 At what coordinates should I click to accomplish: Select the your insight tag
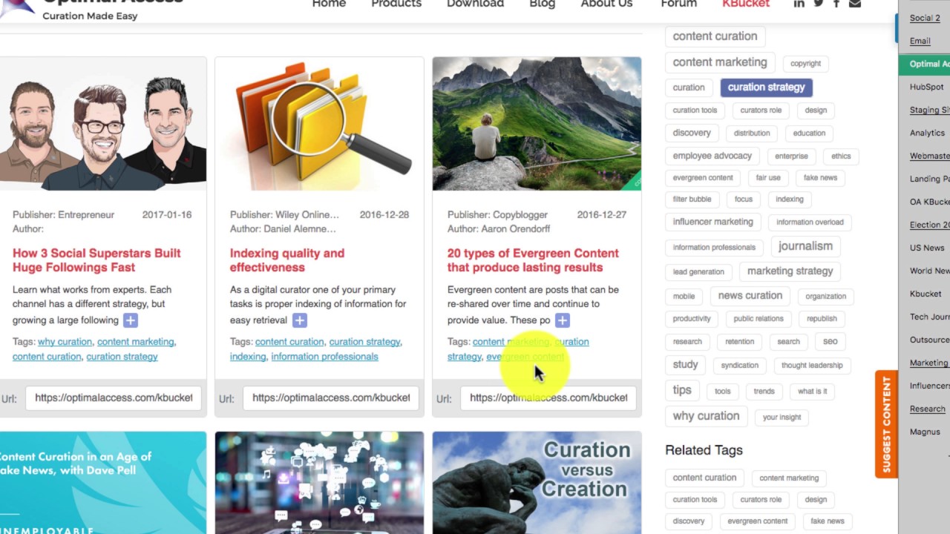pos(782,418)
